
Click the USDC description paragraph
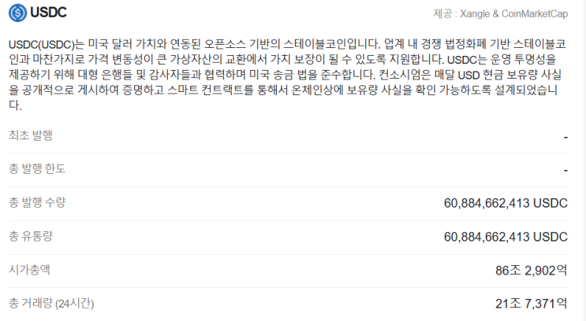(288, 75)
